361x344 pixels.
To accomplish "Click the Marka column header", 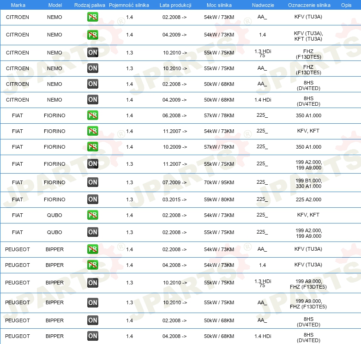I will 18,5.
